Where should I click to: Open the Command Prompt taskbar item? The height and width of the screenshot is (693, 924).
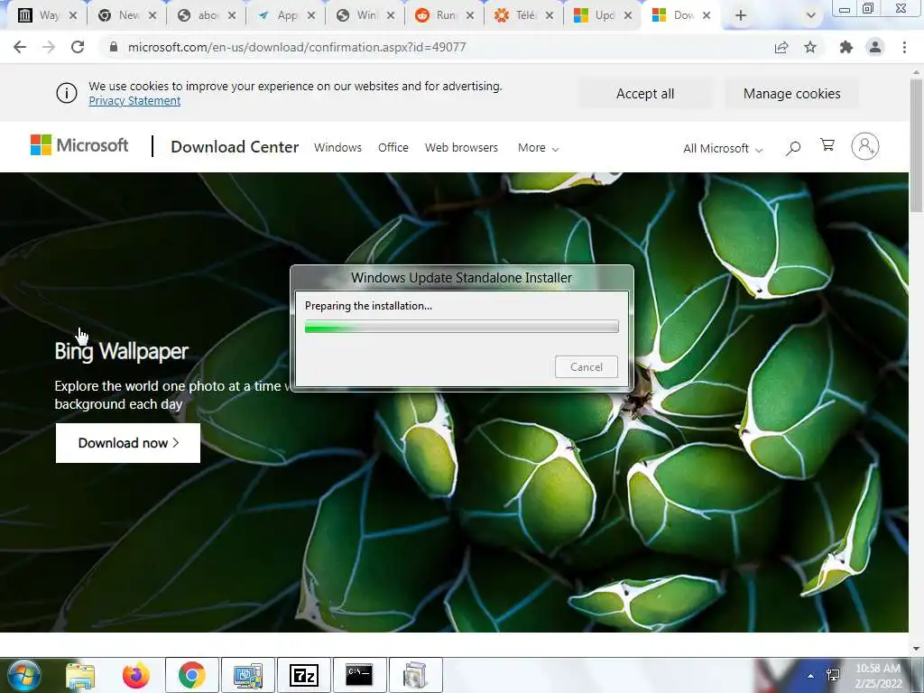click(359, 675)
